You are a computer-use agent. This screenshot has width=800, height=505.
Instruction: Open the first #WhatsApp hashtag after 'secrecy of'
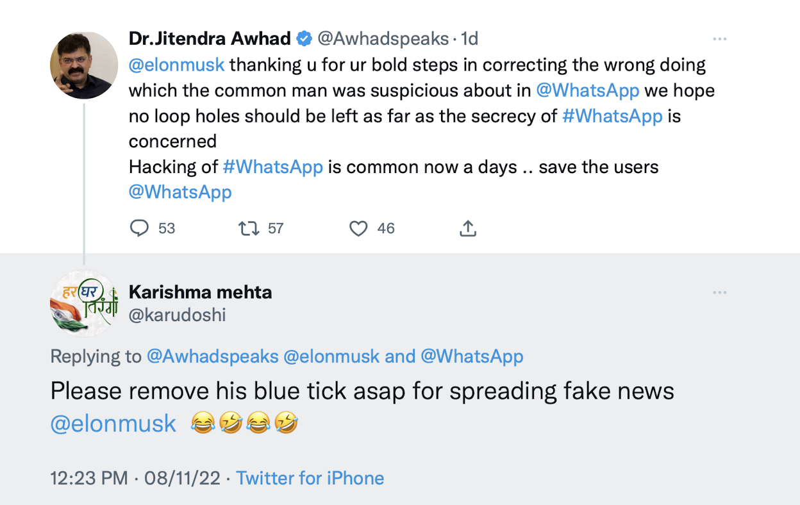pos(612,116)
